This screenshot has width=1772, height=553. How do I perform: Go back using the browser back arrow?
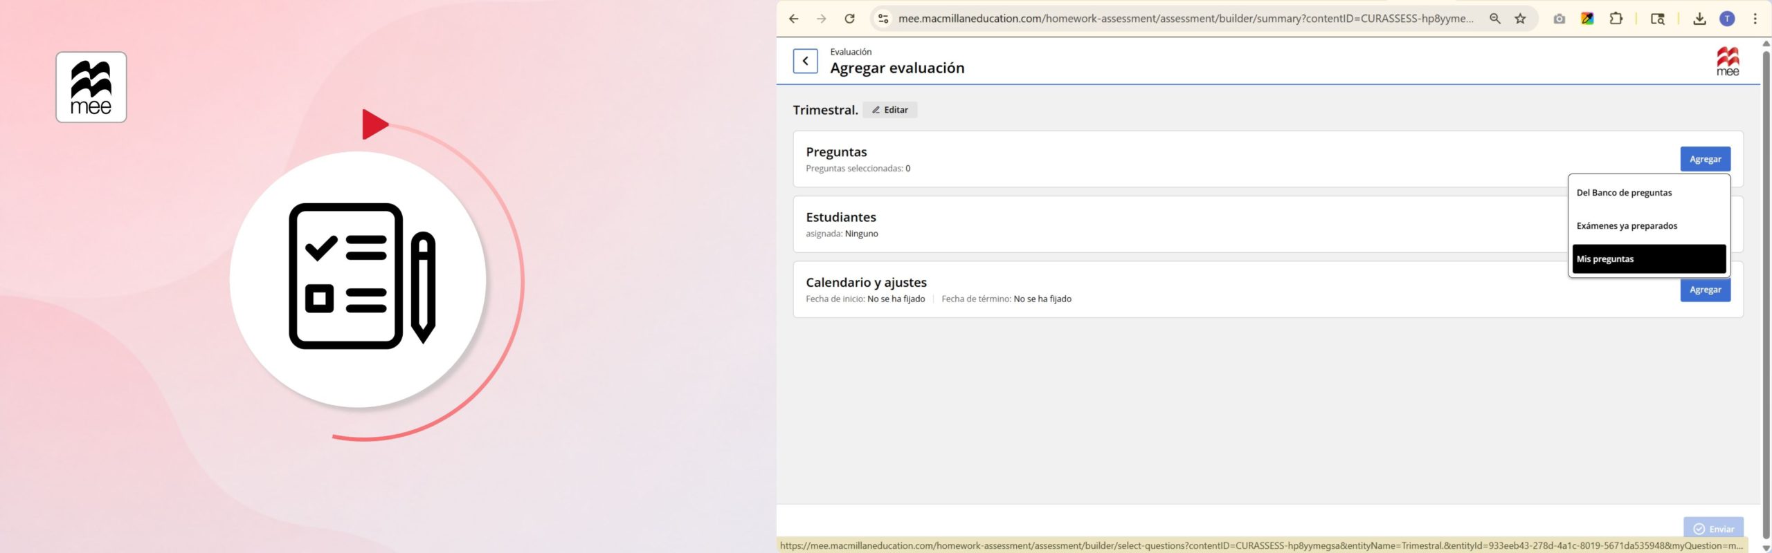(794, 19)
